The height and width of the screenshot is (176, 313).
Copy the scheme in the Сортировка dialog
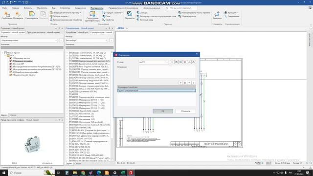[x=180, y=62]
